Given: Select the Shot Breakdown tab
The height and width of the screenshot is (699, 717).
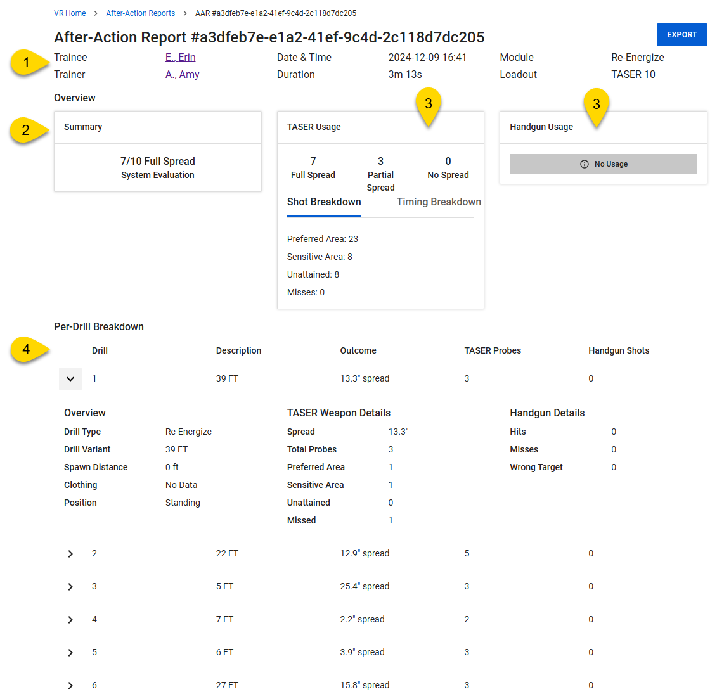Looking at the screenshot, I should pos(324,202).
